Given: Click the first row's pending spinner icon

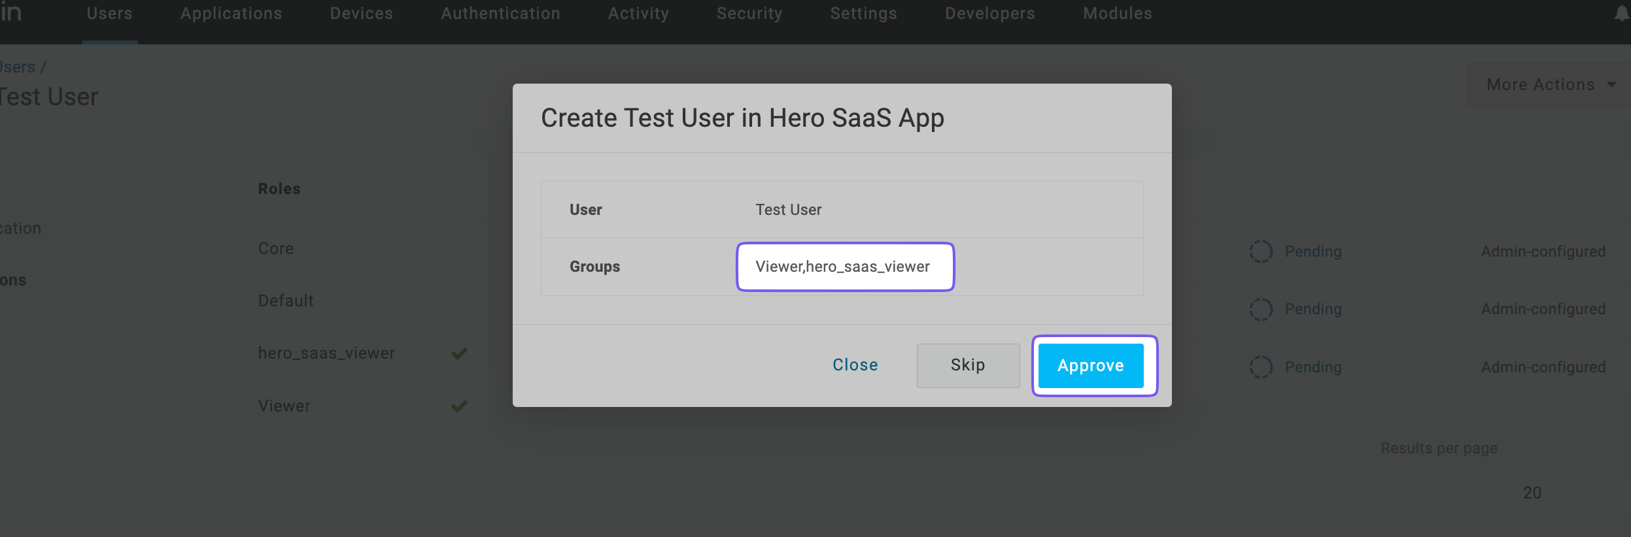Looking at the screenshot, I should 1261,252.
